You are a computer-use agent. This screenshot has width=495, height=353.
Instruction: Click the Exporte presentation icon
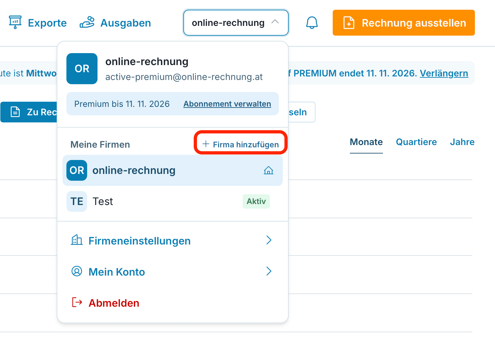tap(15, 22)
